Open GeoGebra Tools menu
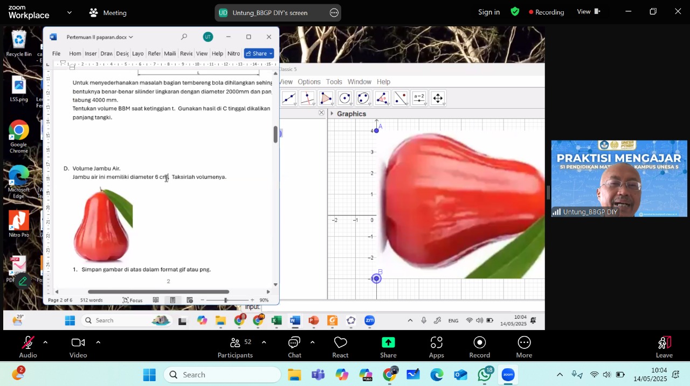Image resolution: width=690 pixels, height=386 pixels. click(x=334, y=82)
